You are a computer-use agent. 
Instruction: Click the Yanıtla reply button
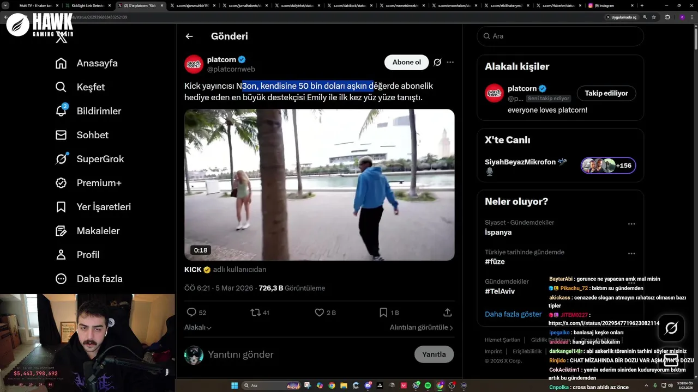click(x=434, y=354)
